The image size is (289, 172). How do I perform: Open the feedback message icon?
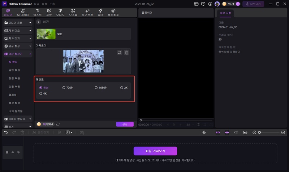[203, 4]
